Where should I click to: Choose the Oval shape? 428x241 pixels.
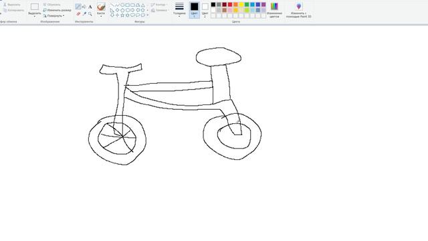click(x=122, y=5)
